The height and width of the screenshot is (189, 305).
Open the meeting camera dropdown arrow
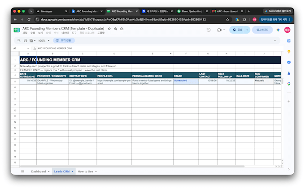[x=224, y=30]
